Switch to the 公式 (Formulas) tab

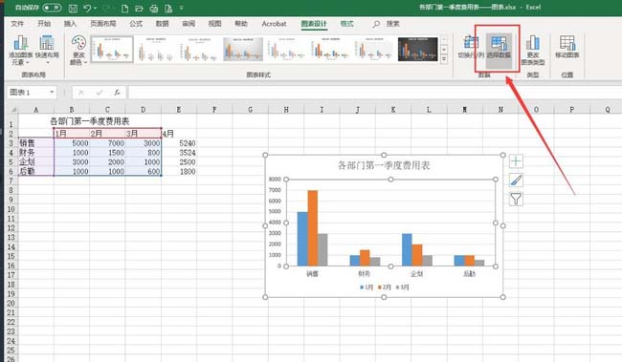pos(136,24)
